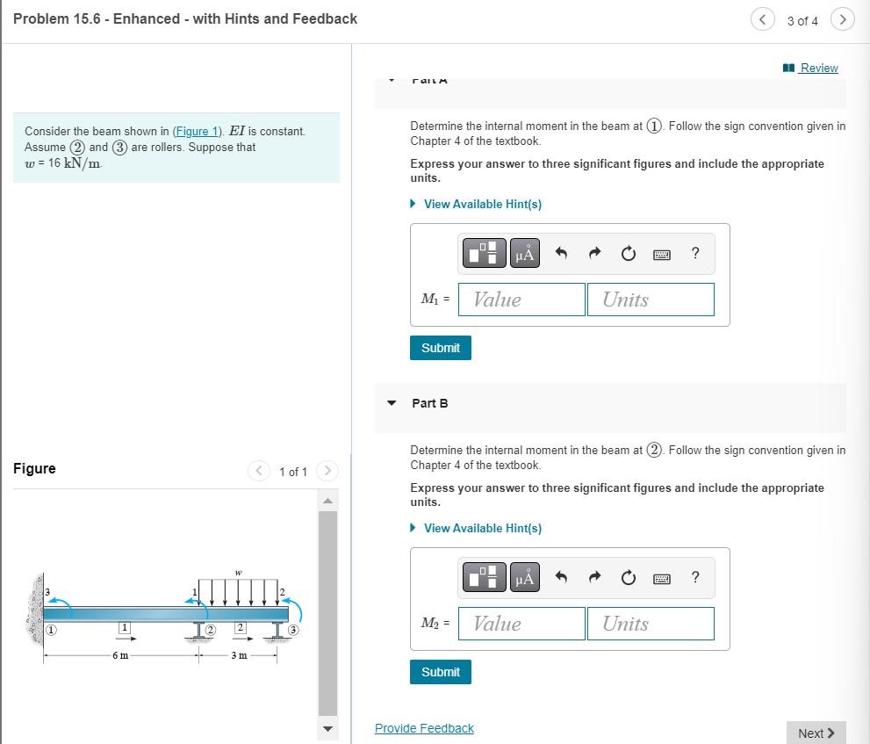
Task: Go to item 4 using right arrow navigation
Action: coord(842,18)
